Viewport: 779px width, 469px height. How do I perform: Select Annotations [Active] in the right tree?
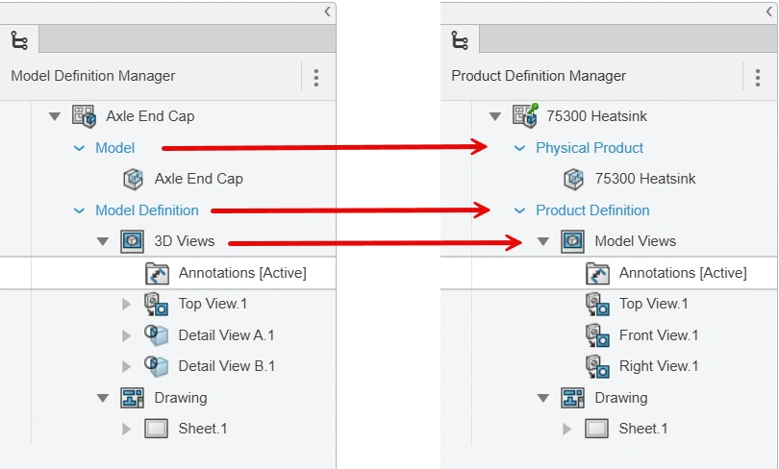coord(683,273)
